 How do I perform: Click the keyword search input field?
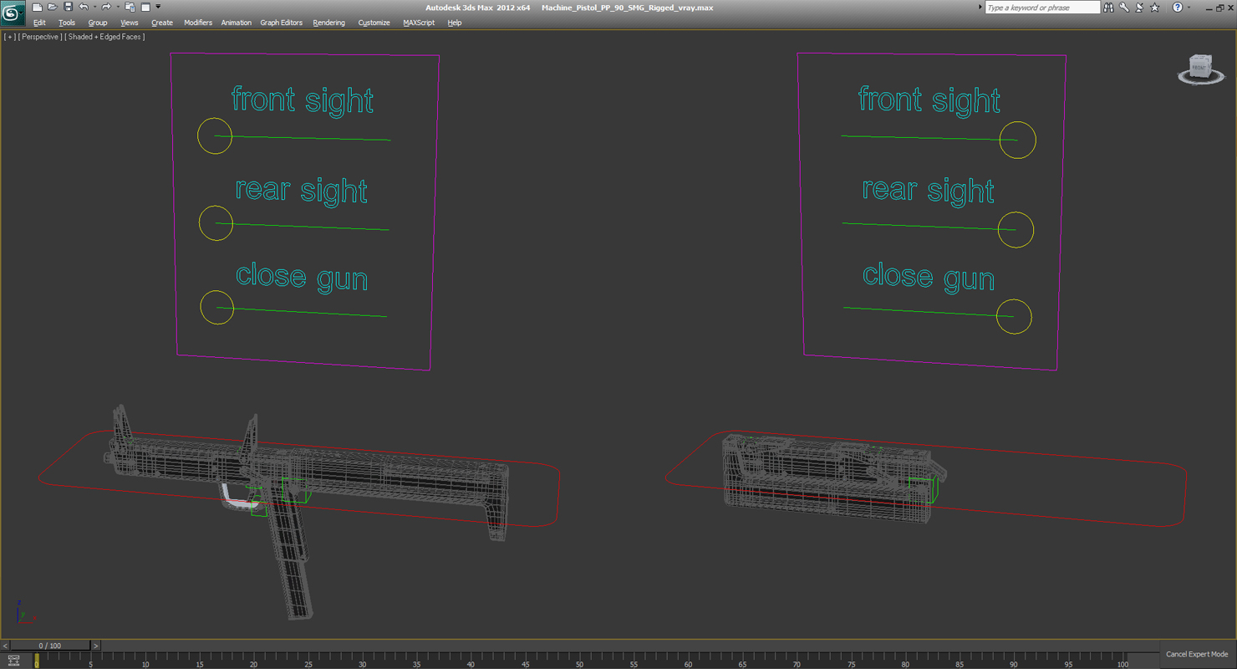[x=1042, y=8]
